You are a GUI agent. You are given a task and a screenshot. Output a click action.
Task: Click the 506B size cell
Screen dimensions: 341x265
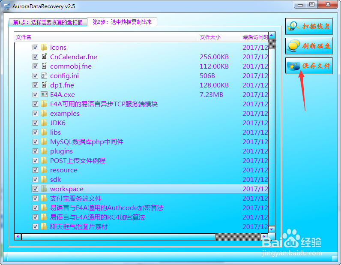coord(207,76)
